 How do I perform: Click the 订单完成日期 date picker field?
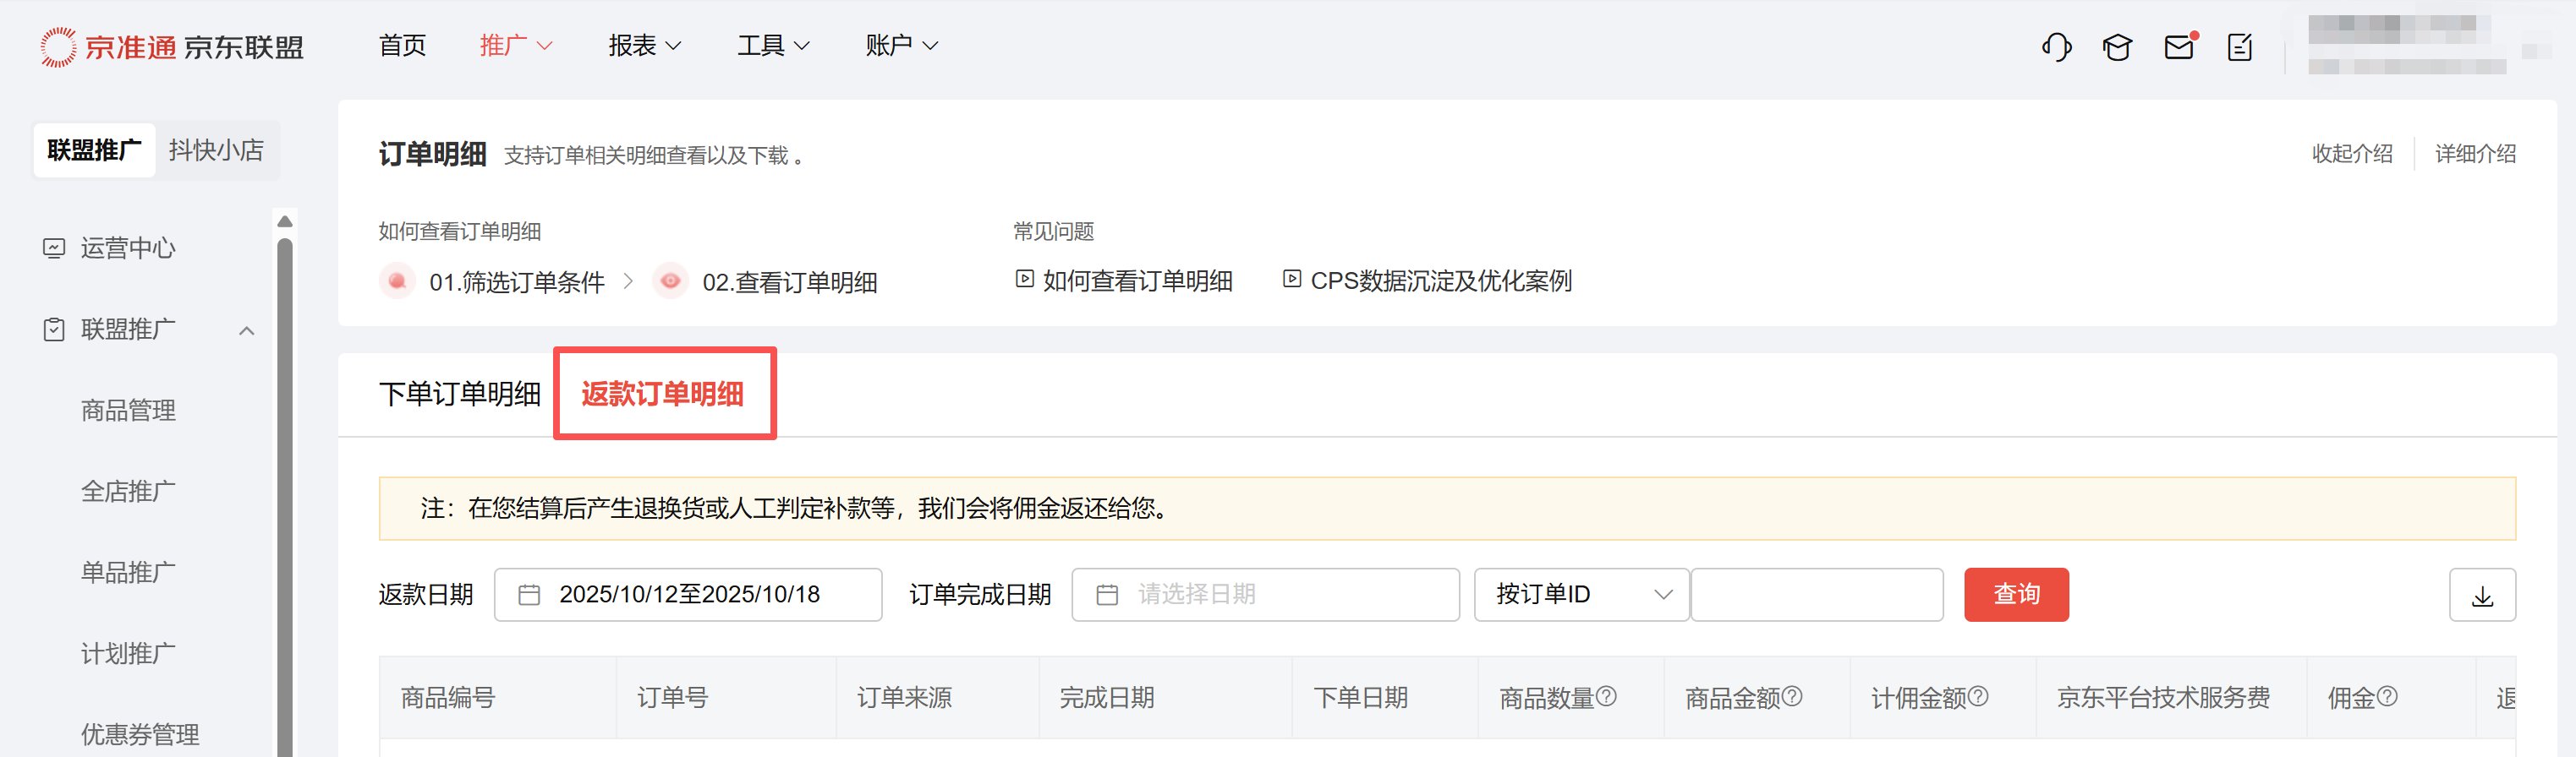[1265, 596]
